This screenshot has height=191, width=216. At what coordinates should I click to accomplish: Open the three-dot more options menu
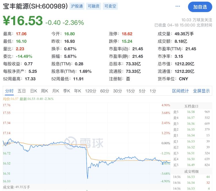click(x=178, y=6)
